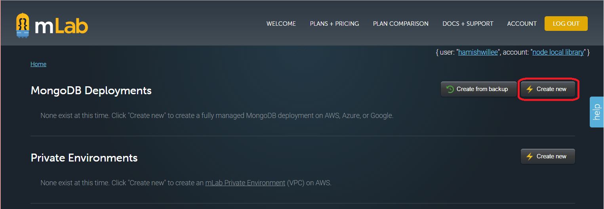Go to PLANS + PRICING page
Screen dimensions: 604x209
pos(334,24)
